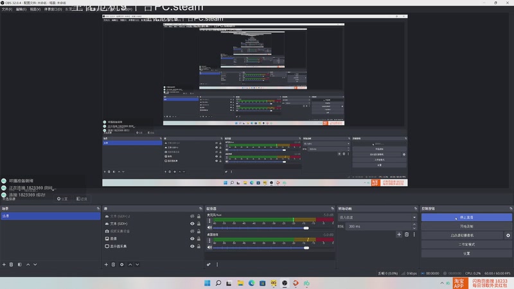Select the scene 场景 in the scenes list
The height and width of the screenshot is (289, 514).
[51, 216]
